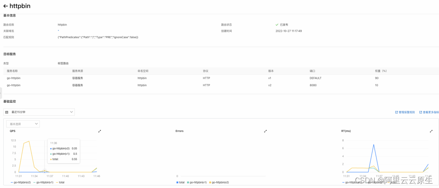Screen dimensions: 439x188
Task: Click the 权重 (%) column header
Action: pos(381,71)
